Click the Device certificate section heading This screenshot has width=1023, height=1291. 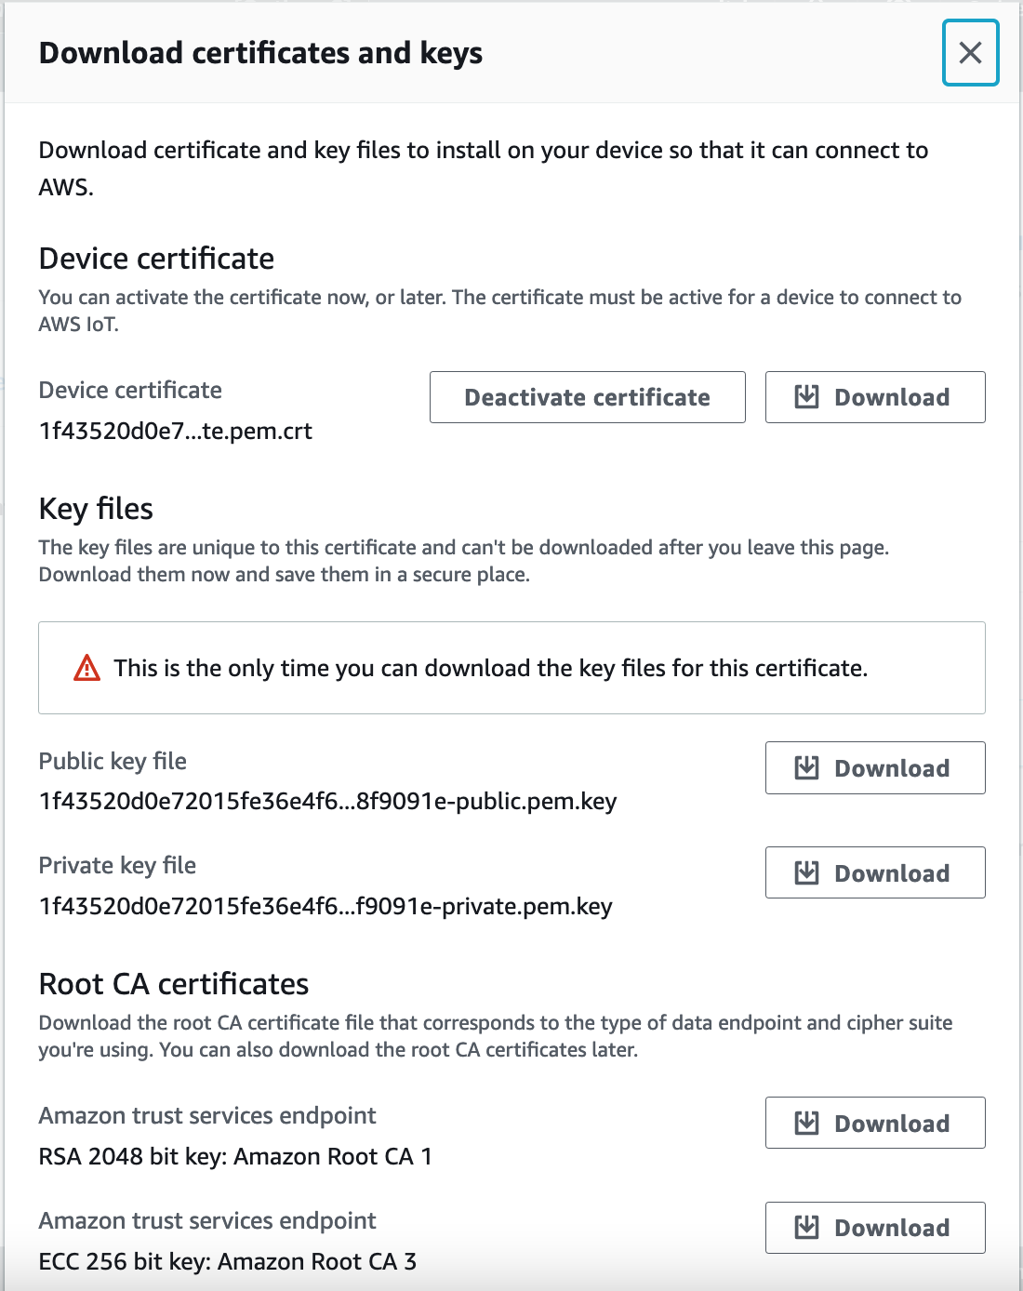156,259
